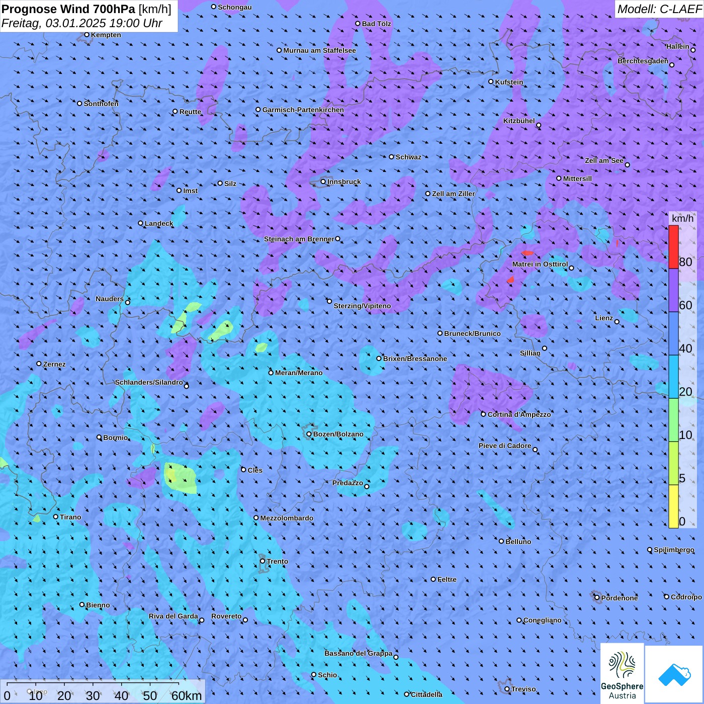Image resolution: width=704 pixels, height=704 pixels.
Task: Click the Matrei in Osttirol label
Action: [x=540, y=264]
